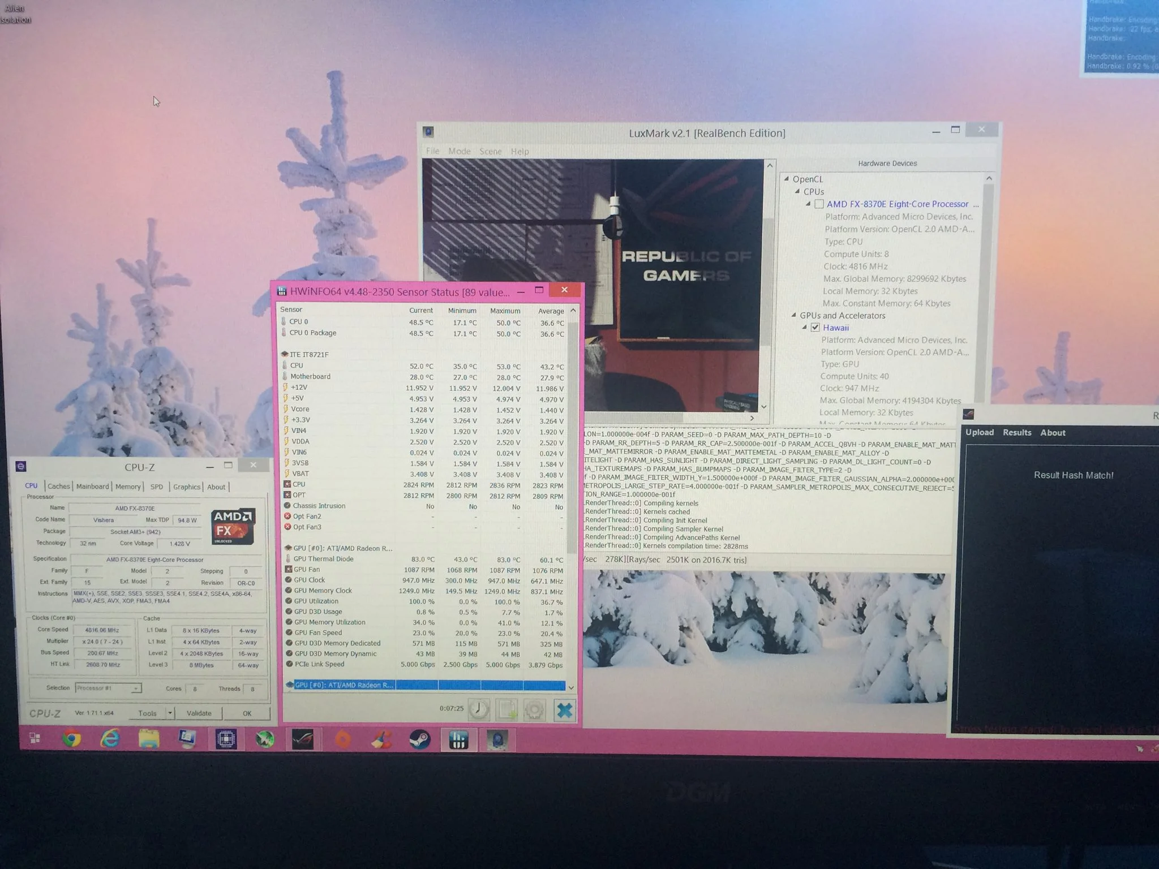Click HWiNFO logging sheet icon
The height and width of the screenshot is (869, 1159).
pyautogui.click(x=506, y=709)
